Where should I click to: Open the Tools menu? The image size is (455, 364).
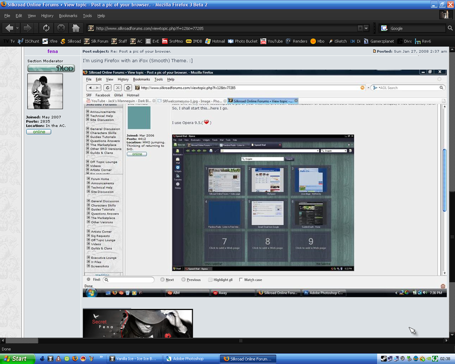(87, 15)
